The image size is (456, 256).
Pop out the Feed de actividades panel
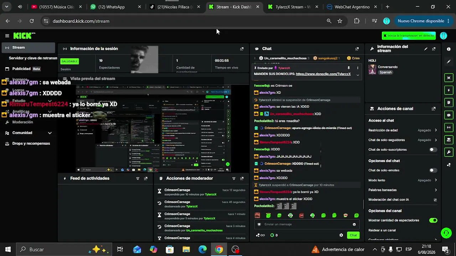coord(146,178)
